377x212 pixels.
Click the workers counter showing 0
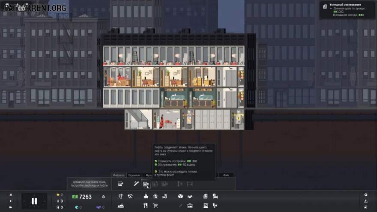tap(60, 207)
